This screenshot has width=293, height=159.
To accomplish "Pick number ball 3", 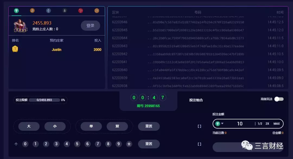I will click(x=56, y=144).
